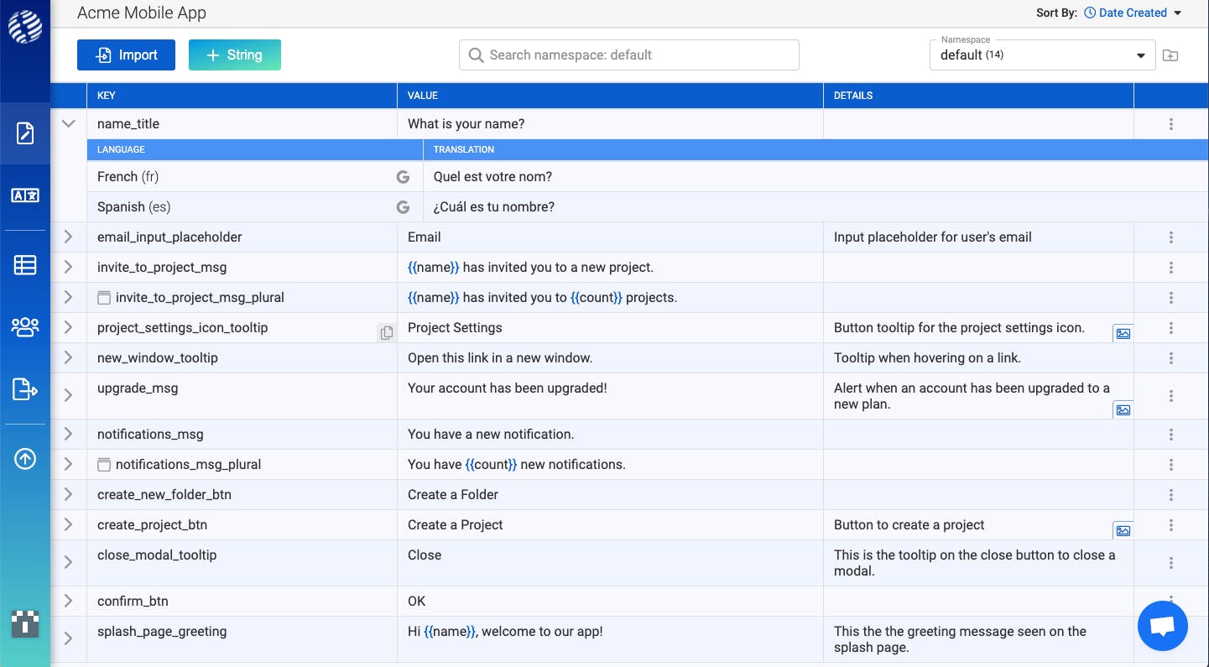Open the more options menu for notifications_msg
The image size is (1209, 667).
(1170, 435)
